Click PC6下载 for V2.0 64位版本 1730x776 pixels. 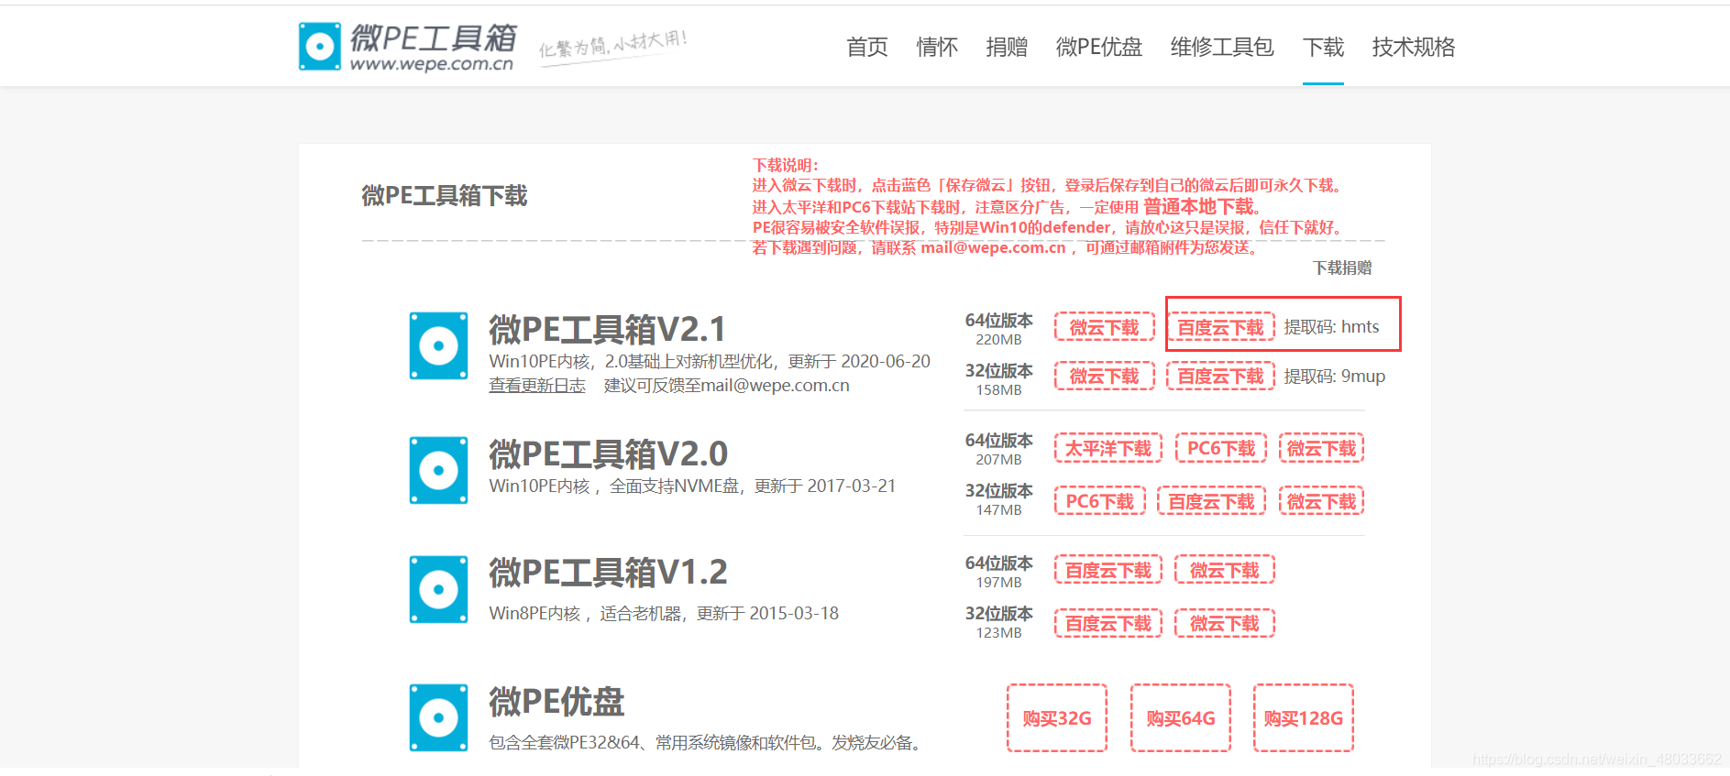point(1221,448)
